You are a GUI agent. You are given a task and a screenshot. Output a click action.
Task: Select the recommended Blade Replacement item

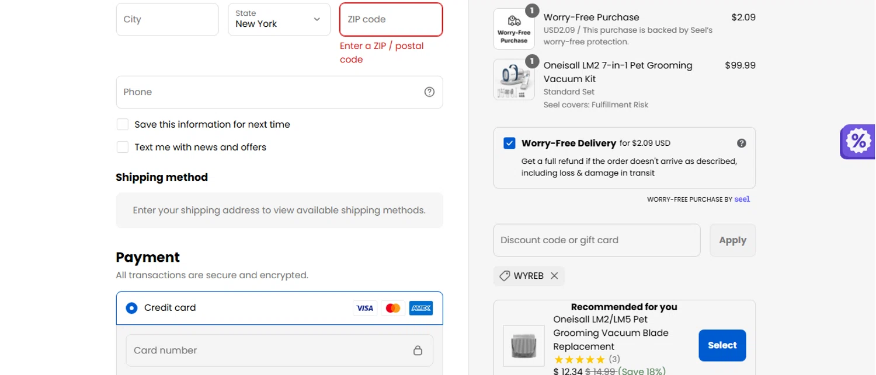click(722, 345)
